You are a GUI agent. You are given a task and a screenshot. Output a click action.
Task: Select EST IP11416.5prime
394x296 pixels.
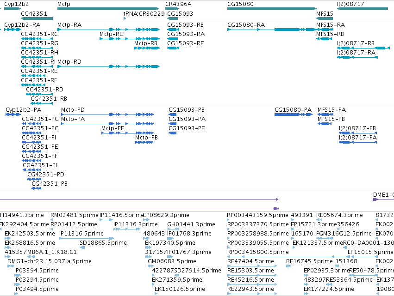(122, 215)
